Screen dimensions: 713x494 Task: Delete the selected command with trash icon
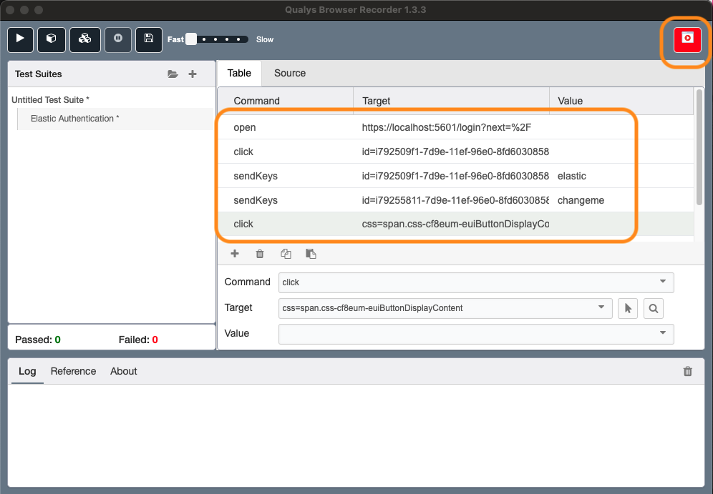pyautogui.click(x=259, y=254)
